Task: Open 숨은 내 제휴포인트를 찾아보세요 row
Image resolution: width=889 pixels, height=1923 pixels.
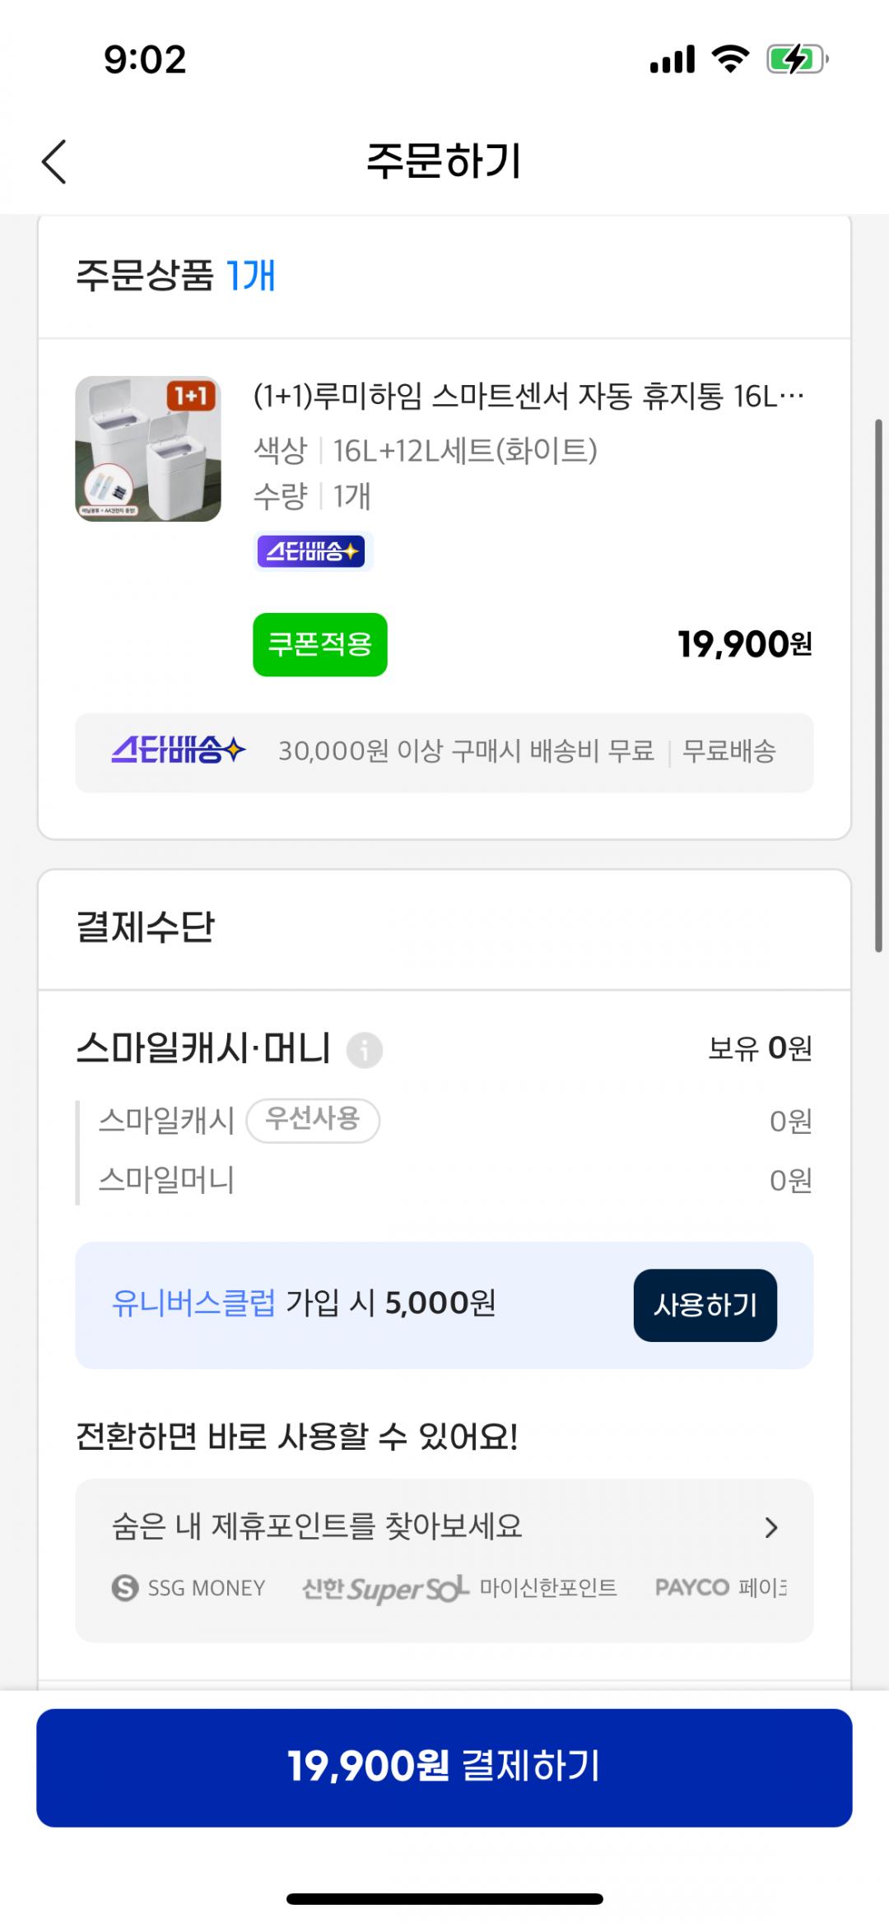Action: coord(318,1526)
